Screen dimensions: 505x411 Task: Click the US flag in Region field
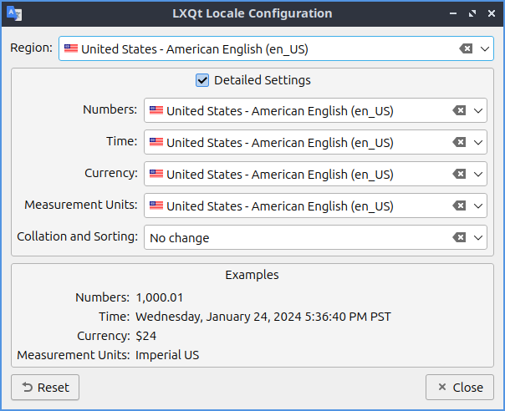point(71,49)
